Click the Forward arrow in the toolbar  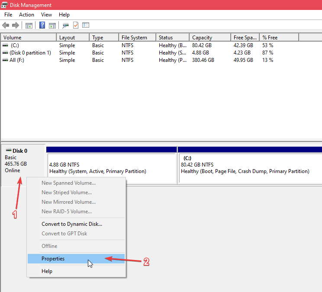click(x=16, y=25)
